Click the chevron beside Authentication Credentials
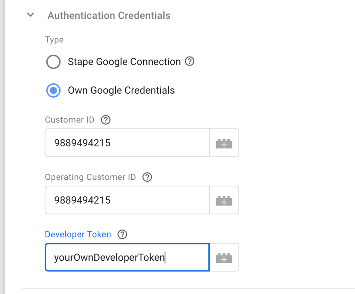The height and width of the screenshot is (294, 355). (30, 14)
